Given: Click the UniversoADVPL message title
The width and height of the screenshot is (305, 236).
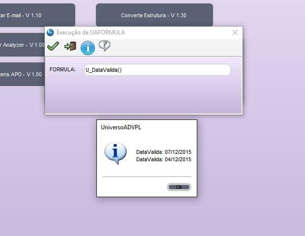Looking at the screenshot, I should [x=117, y=127].
